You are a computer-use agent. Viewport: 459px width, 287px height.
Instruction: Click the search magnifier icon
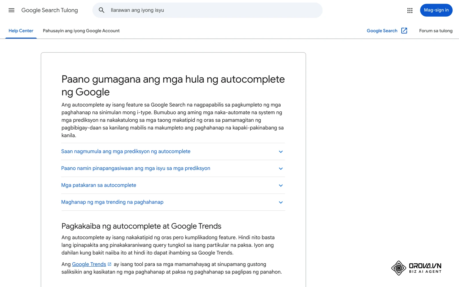(x=102, y=10)
